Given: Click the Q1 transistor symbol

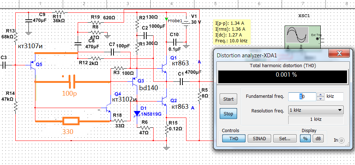Looking at the screenshot, I should click(x=164, y=68).
